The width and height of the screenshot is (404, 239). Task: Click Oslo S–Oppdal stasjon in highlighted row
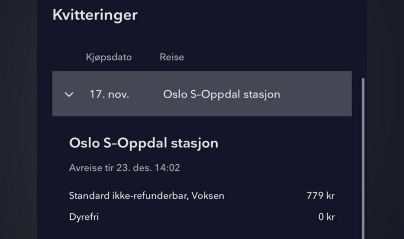(221, 94)
